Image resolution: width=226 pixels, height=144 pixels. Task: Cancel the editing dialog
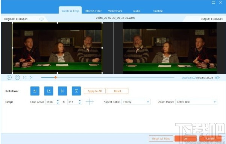click(x=211, y=138)
